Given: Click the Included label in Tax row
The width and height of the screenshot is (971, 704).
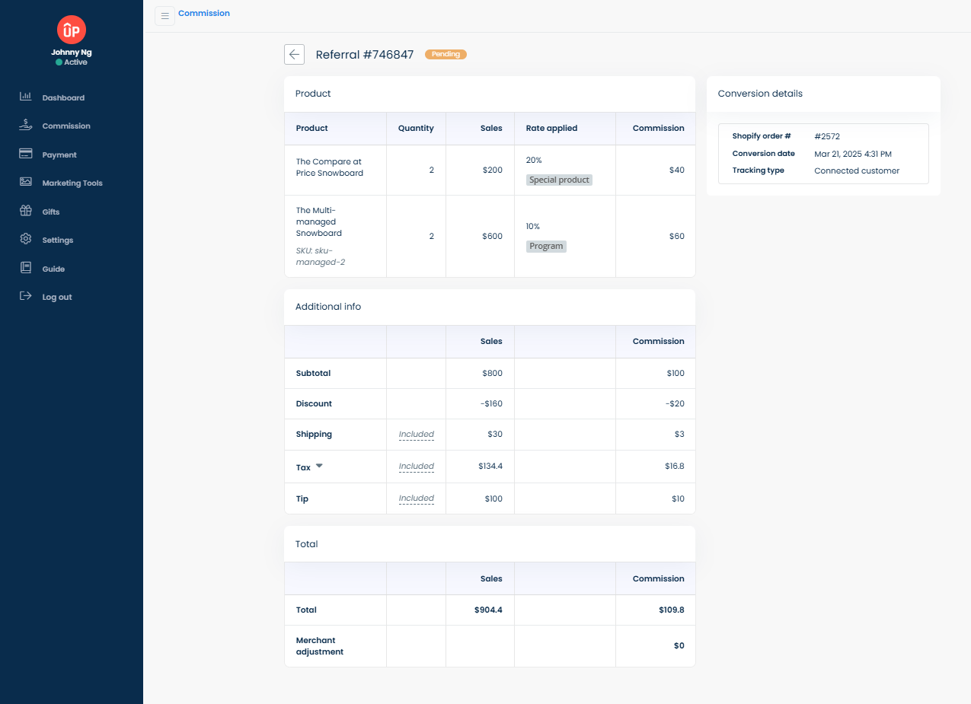Looking at the screenshot, I should click(416, 467).
